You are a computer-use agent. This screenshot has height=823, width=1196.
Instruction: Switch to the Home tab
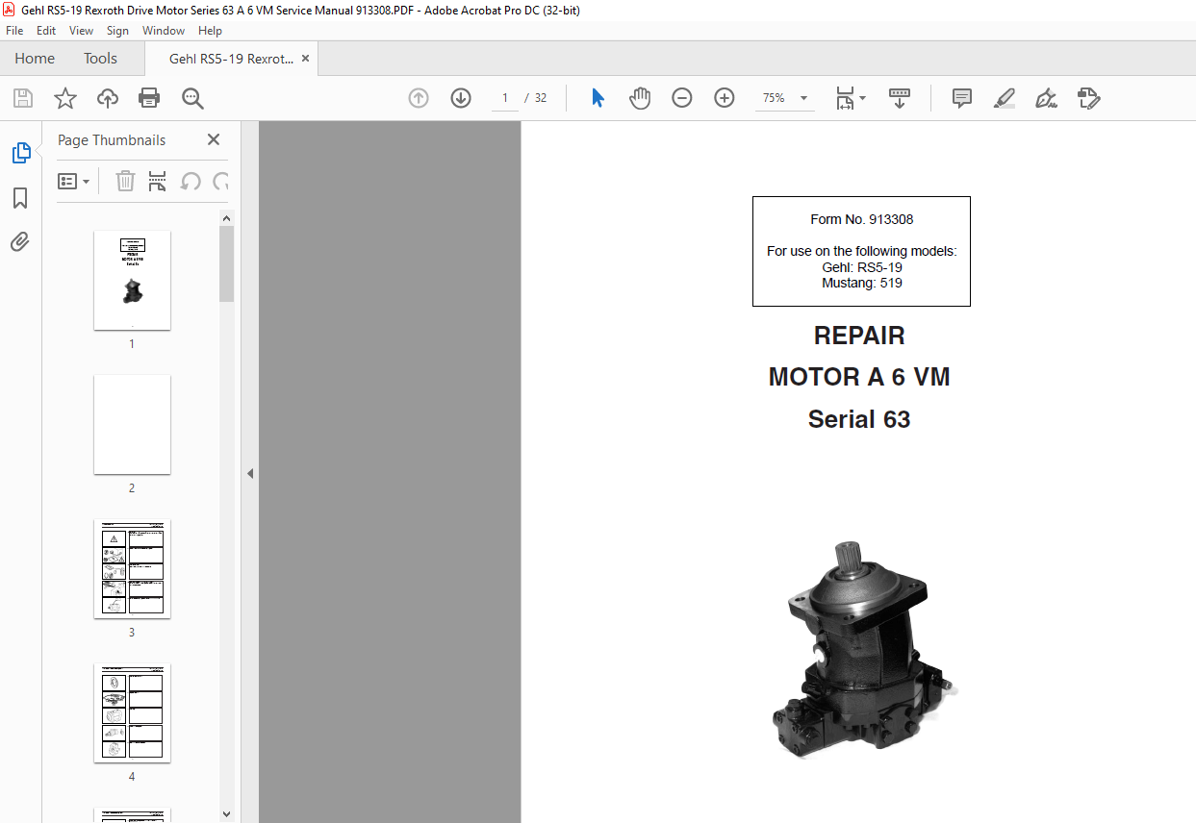pyautogui.click(x=35, y=59)
